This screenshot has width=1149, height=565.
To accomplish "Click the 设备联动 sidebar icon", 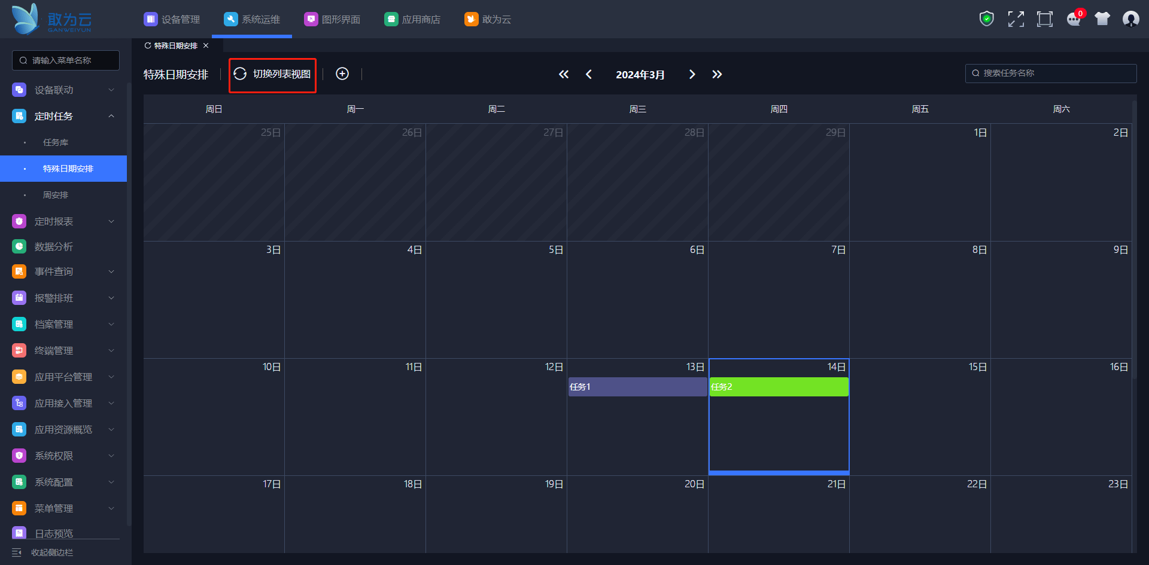I will (x=19, y=90).
